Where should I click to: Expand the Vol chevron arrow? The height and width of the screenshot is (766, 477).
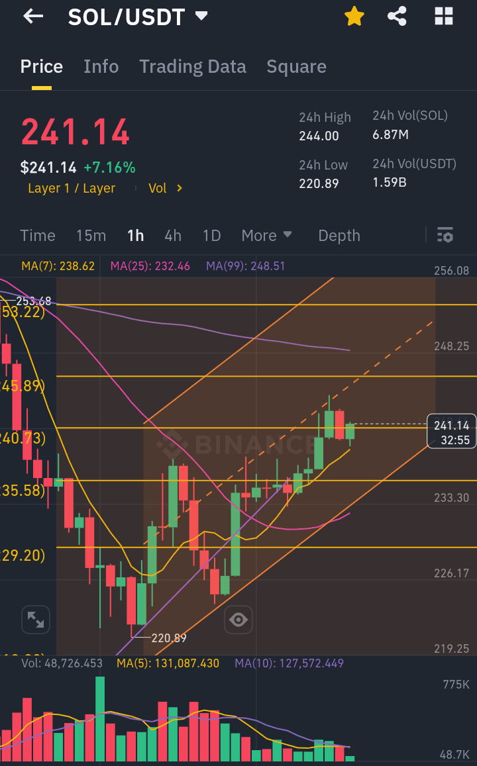(x=180, y=188)
